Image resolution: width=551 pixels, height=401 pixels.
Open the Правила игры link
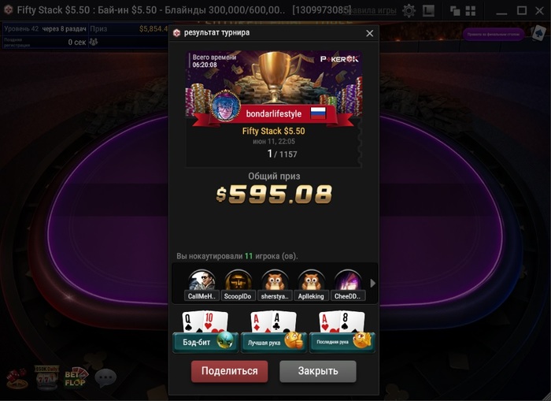pos(370,10)
